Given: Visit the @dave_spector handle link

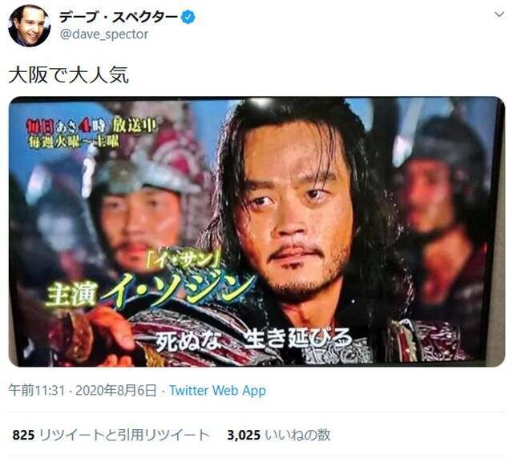Looking at the screenshot, I should tap(104, 34).
